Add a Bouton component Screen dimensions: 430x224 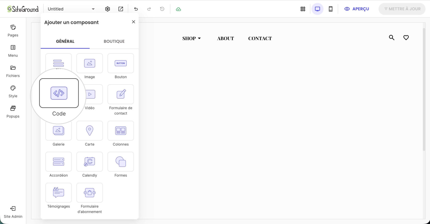(x=121, y=63)
